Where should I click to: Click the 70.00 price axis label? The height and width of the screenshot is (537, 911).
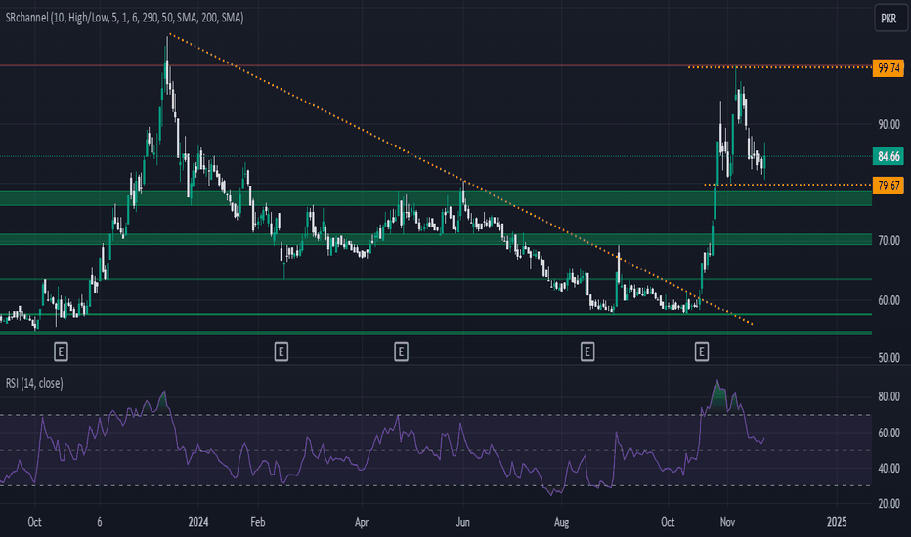pos(889,241)
